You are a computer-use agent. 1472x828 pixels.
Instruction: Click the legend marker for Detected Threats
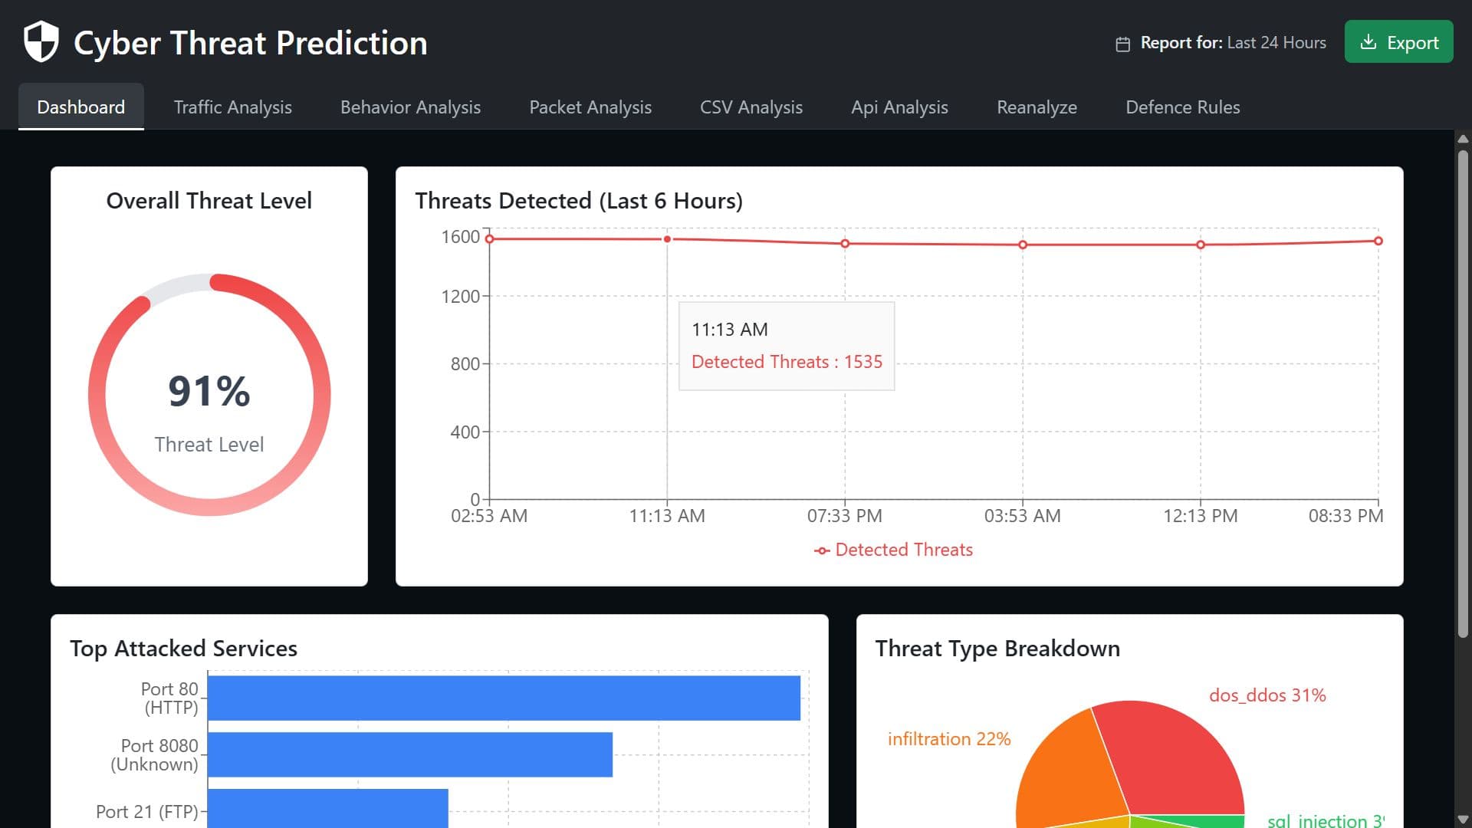[x=821, y=550]
